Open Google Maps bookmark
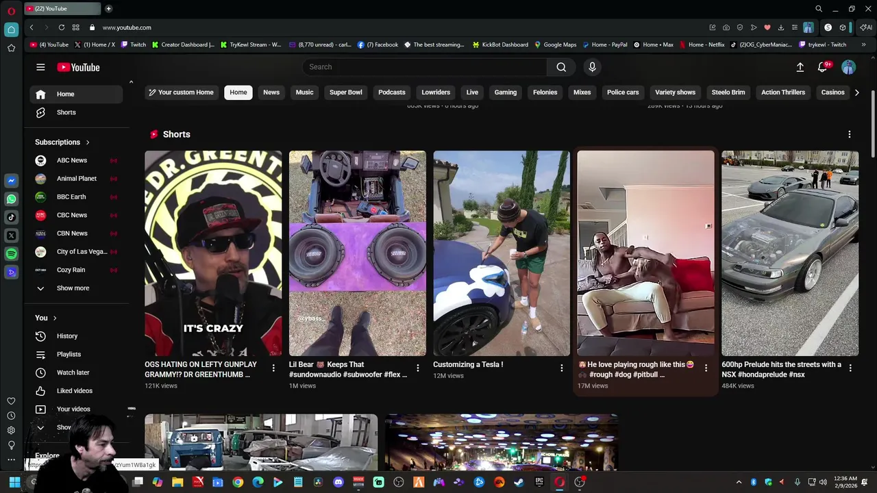Screen dimensions: 877x493 point(556,45)
